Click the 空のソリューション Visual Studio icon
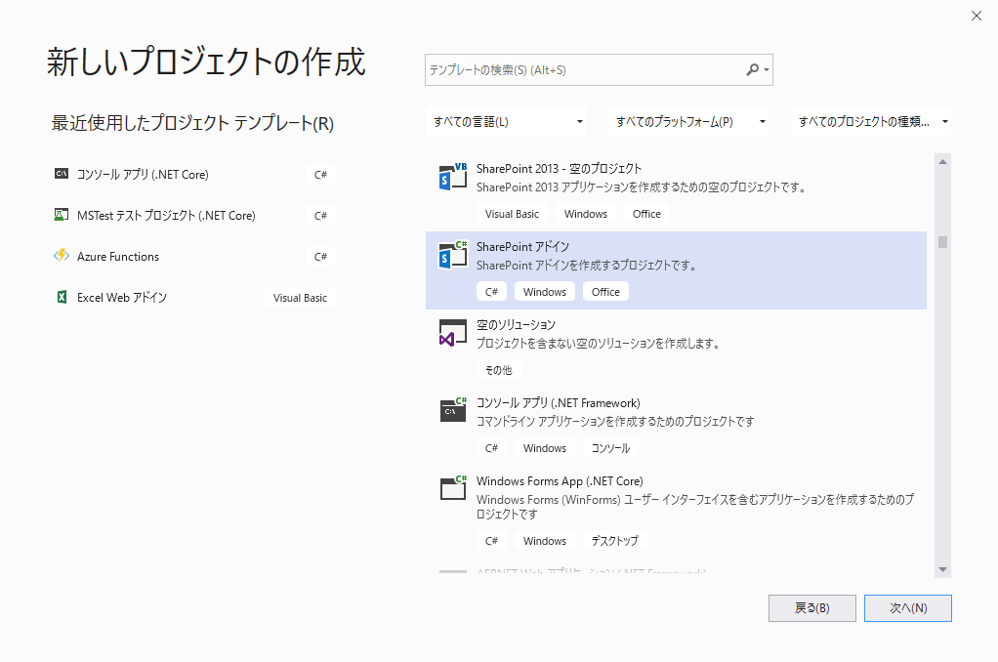This screenshot has height=662, width=998. coord(453,333)
